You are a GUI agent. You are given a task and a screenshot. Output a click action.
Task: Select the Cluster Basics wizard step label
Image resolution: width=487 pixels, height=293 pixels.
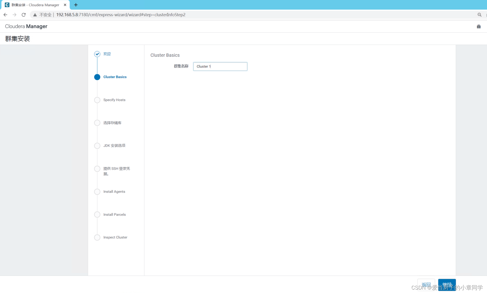click(115, 77)
